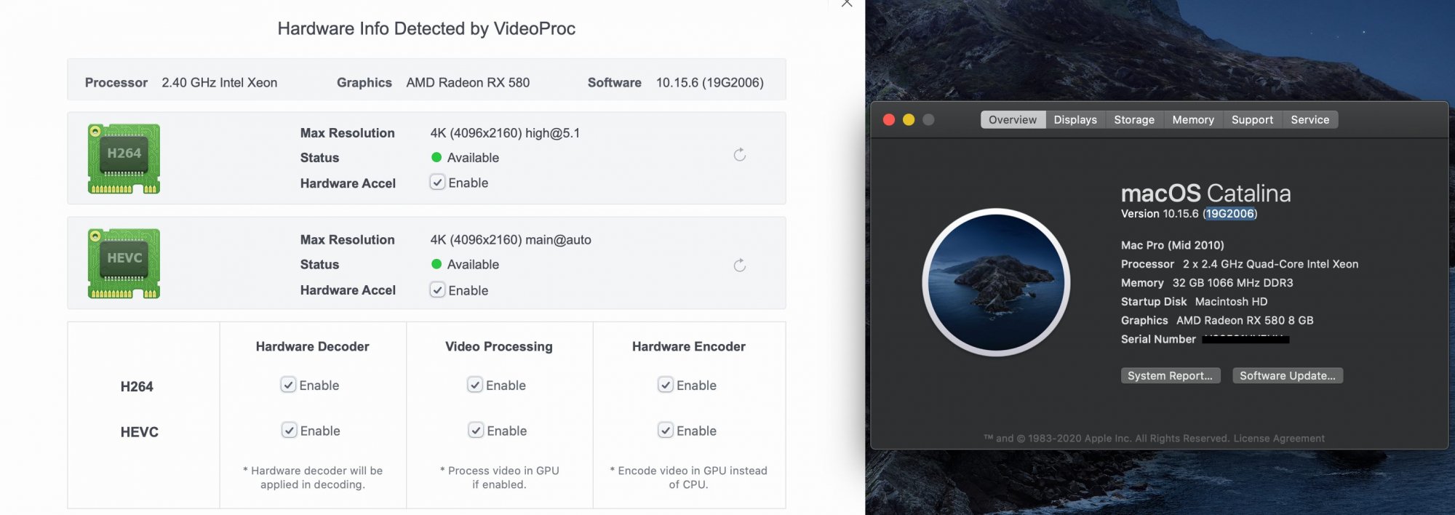The width and height of the screenshot is (1455, 515).
Task: Toggle H264 Hardware Accel Enable checkbox
Action: 437,183
